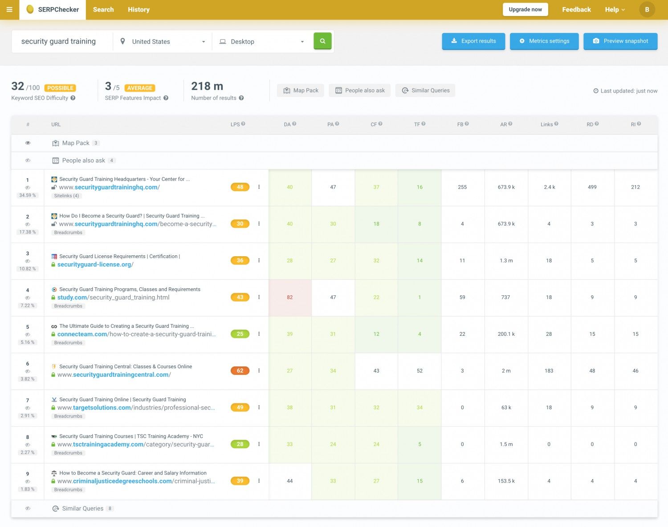The height and width of the screenshot is (527, 668).
Task: Click help icon beside Number of results
Action: [x=241, y=98]
